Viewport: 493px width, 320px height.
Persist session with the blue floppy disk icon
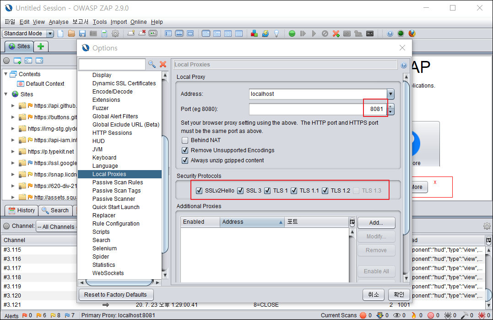click(82, 33)
